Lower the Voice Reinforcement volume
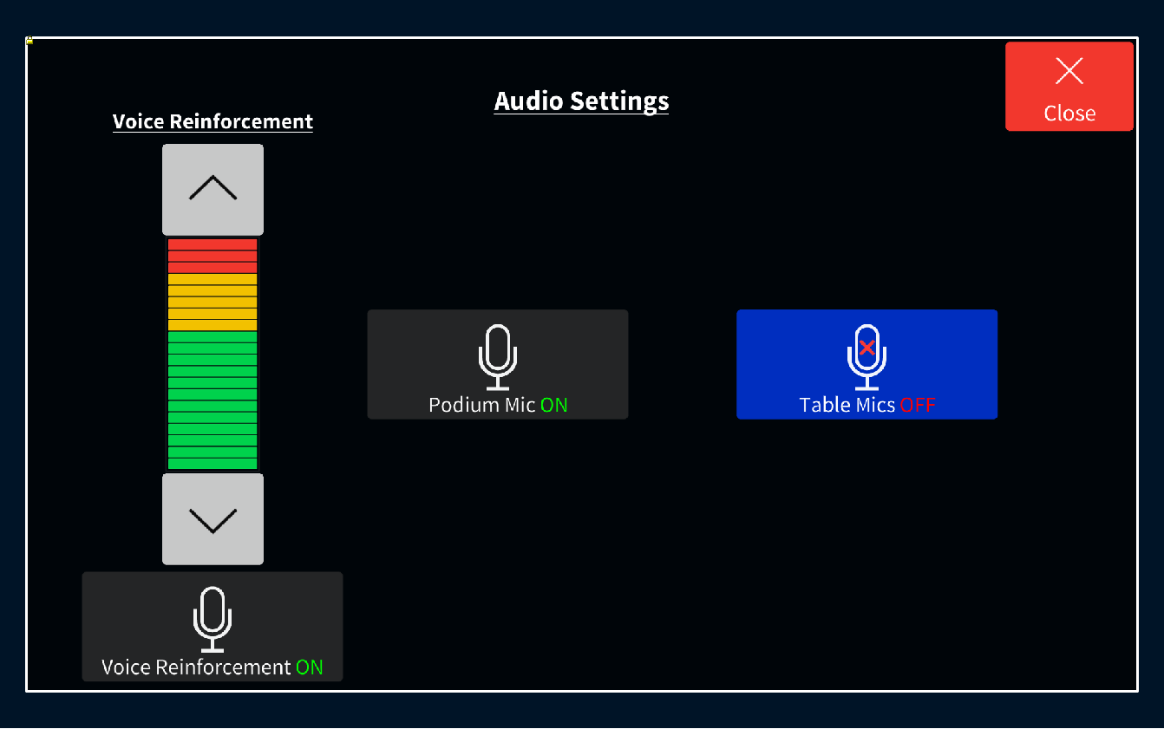 click(x=213, y=518)
